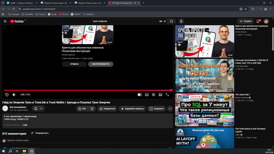274x154 pixels.
Task: Like the video with 823 likes
Action: pos(82,109)
